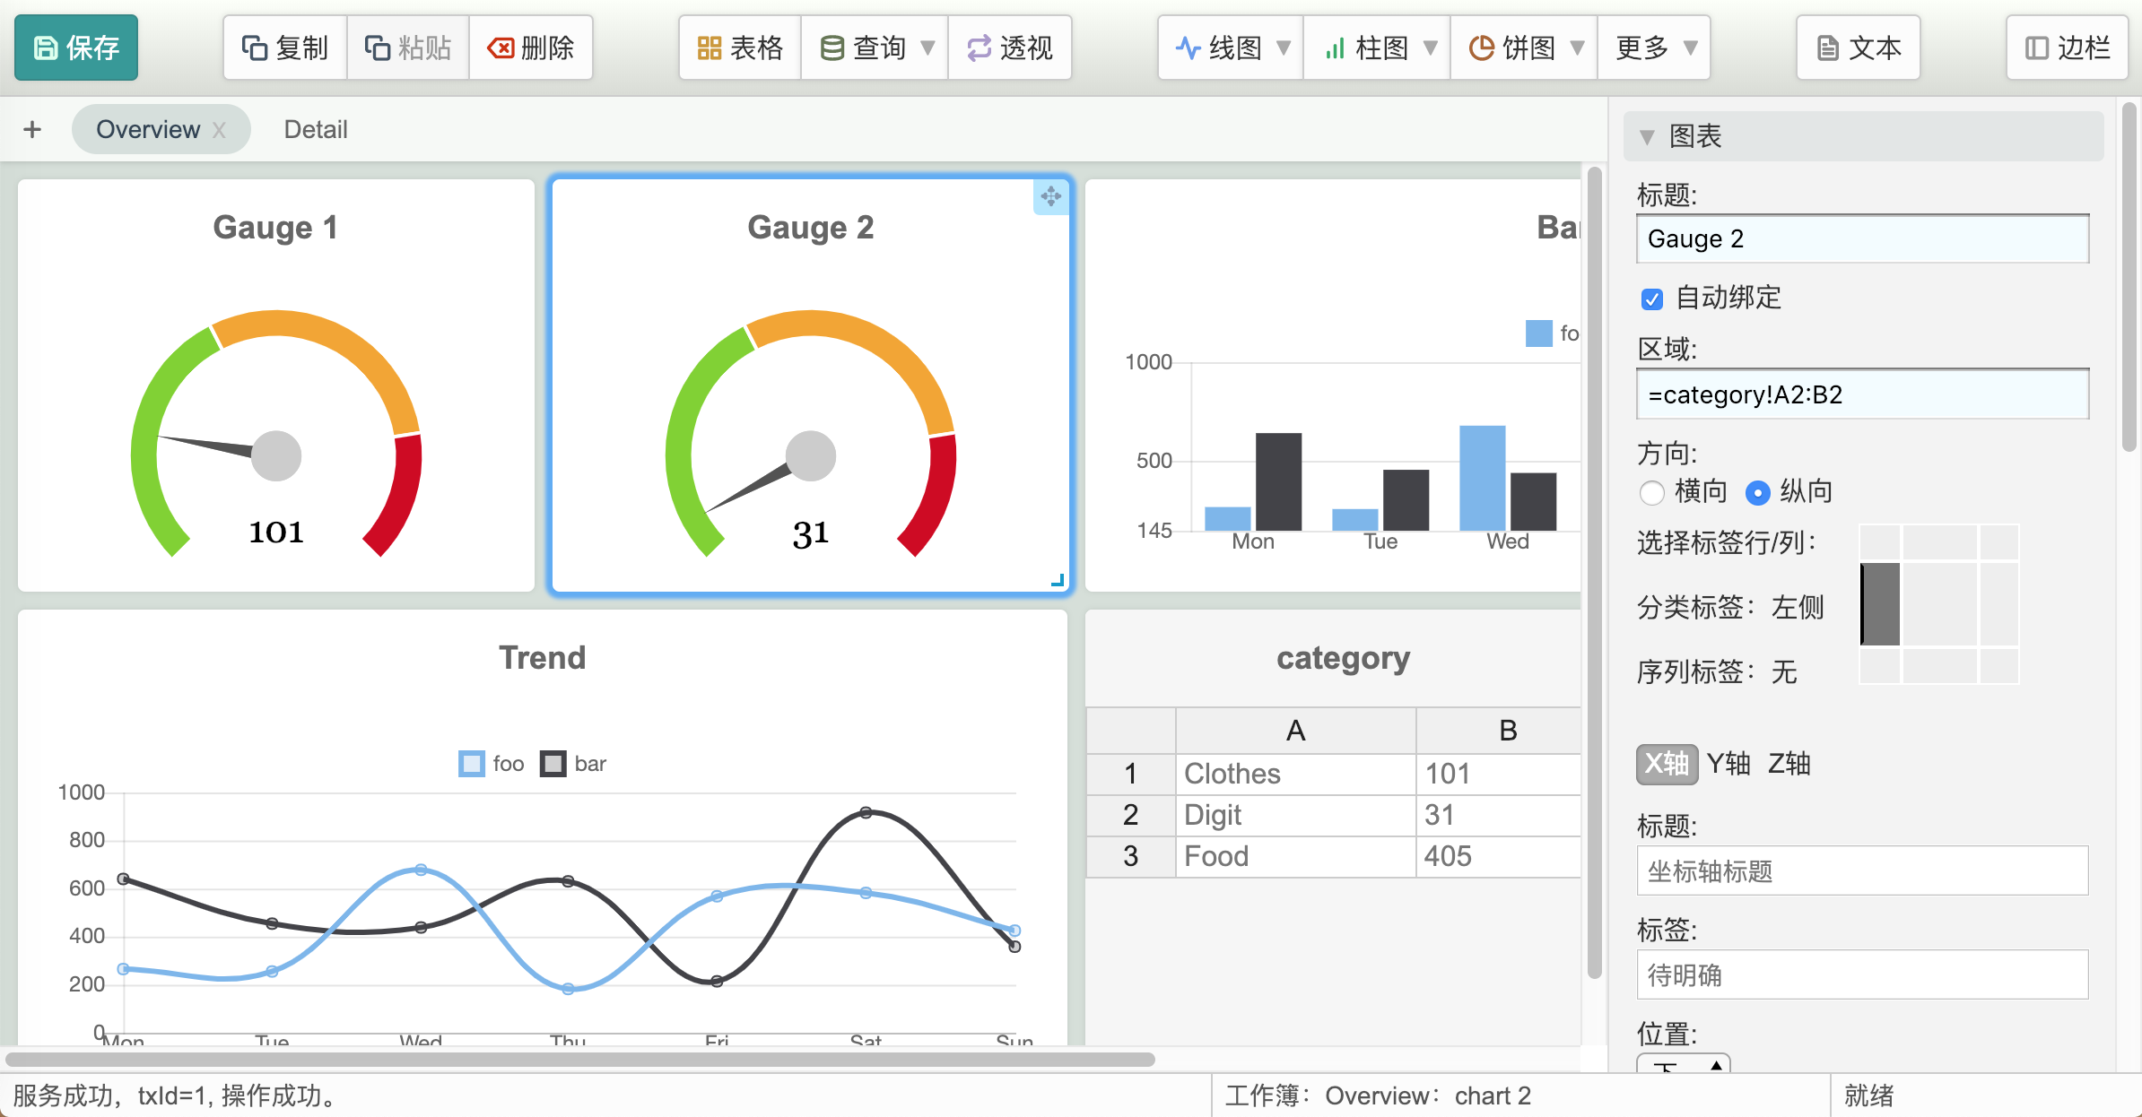2142x1117 pixels.
Task: Click the Save (保存) button
Action: coord(76,48)
